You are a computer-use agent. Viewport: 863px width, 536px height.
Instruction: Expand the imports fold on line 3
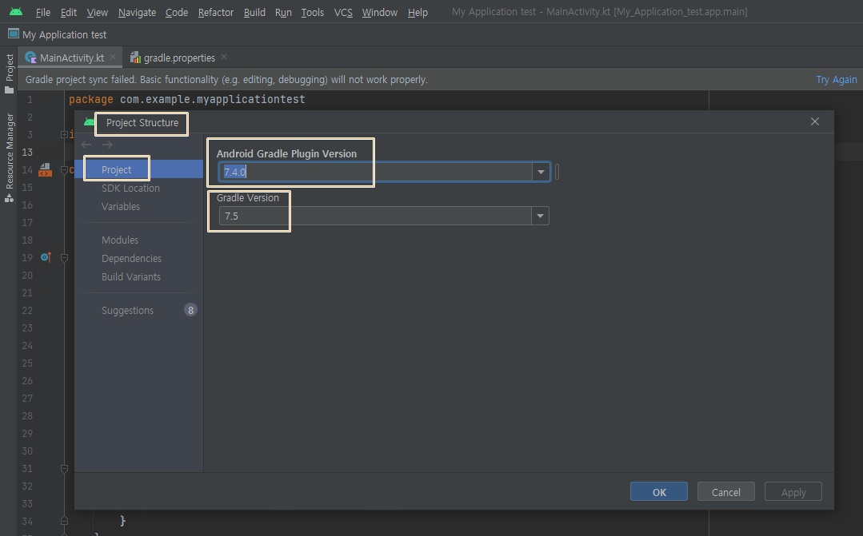coord(64,134)
